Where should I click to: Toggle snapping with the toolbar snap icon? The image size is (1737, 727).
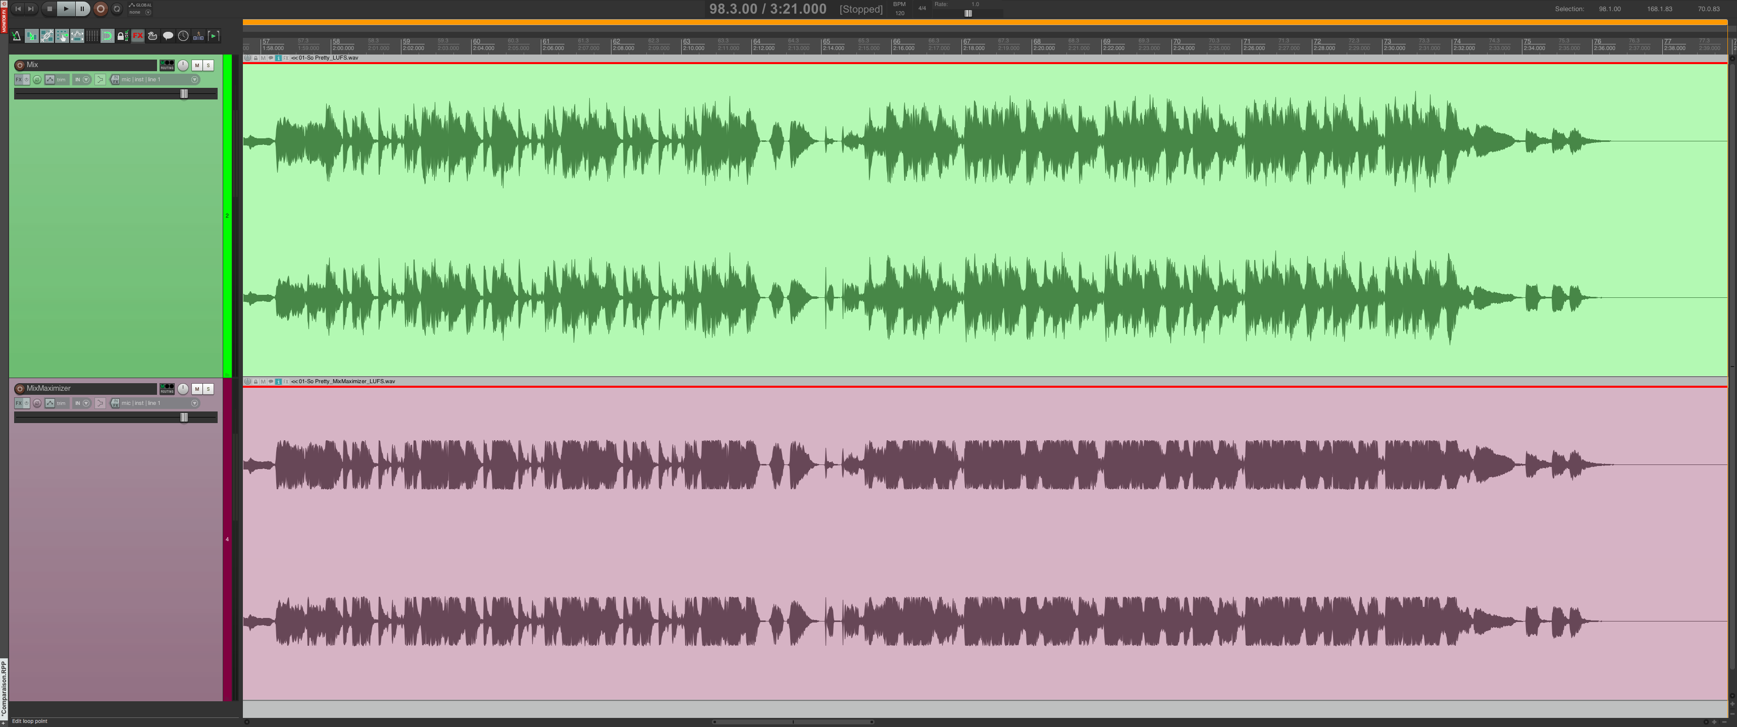tap(107, 36)
